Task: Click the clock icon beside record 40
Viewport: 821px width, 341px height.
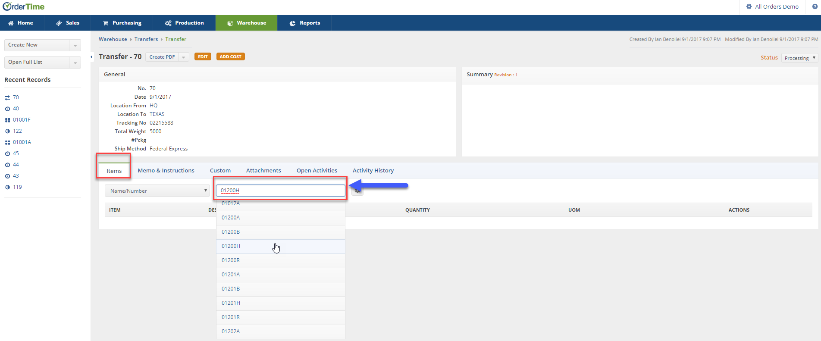Action: (x=7, y=109)
